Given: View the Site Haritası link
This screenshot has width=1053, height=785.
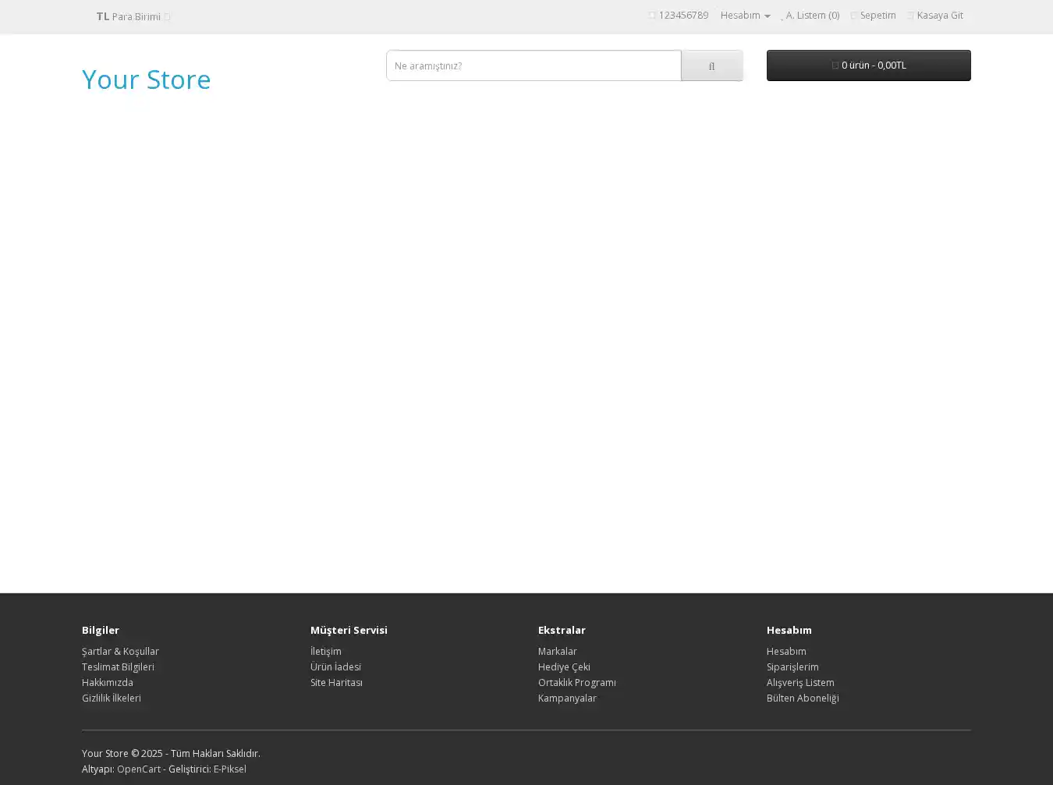Looking at the screenshot, I should tap(336, 683).
